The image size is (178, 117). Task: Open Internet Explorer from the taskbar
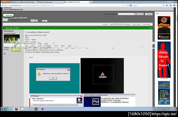(x=10, y=109)
